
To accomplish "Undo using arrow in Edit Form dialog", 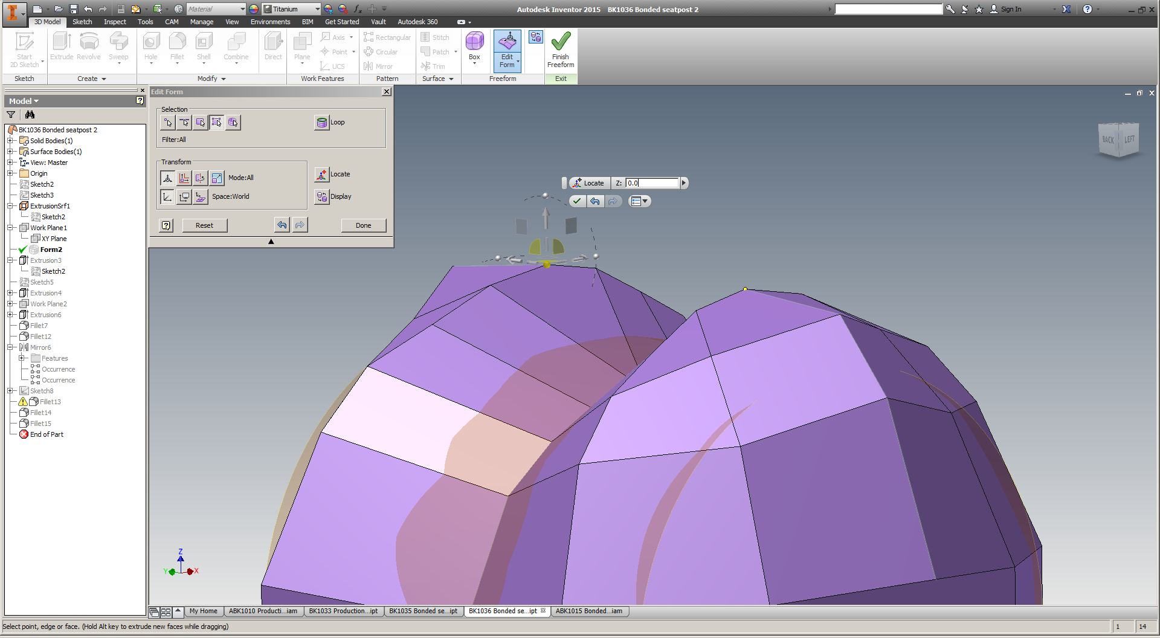I will pyautogui.click(x=282, y=225).
